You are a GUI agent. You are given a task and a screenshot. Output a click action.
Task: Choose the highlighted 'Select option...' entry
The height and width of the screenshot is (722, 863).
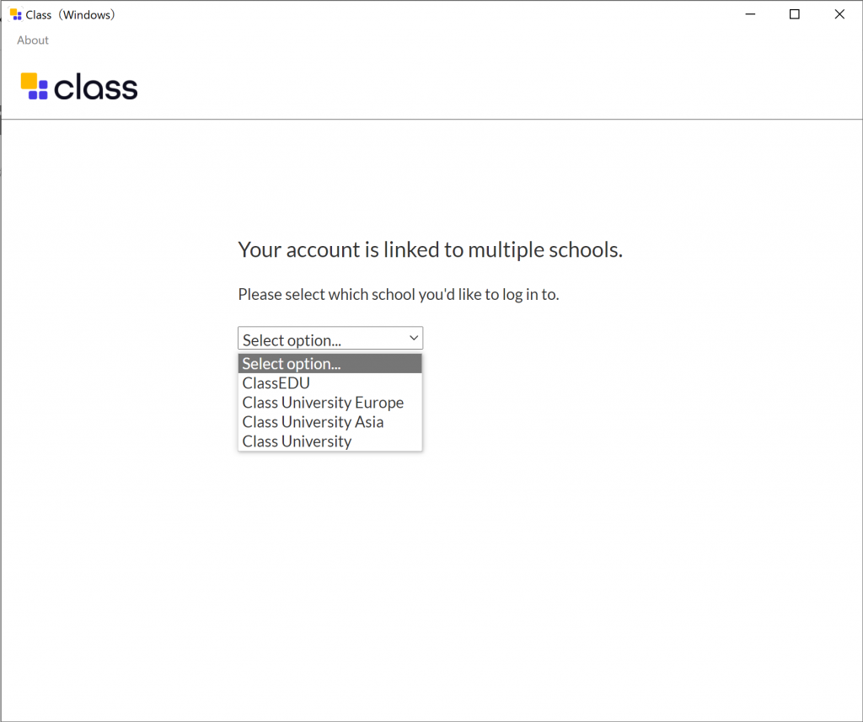[x=330, y=364]
